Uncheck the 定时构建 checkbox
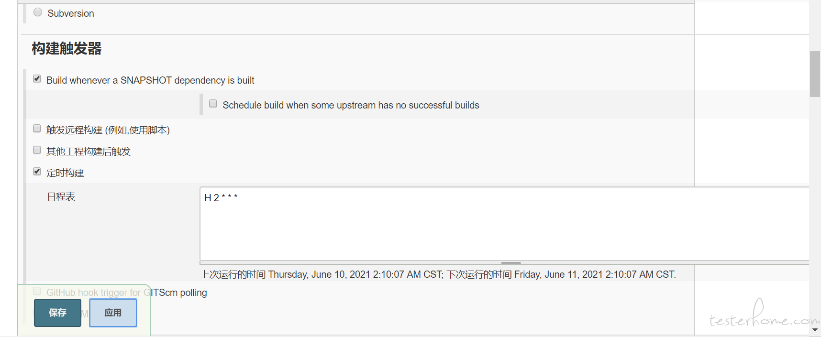 click(x=37, y=172)
